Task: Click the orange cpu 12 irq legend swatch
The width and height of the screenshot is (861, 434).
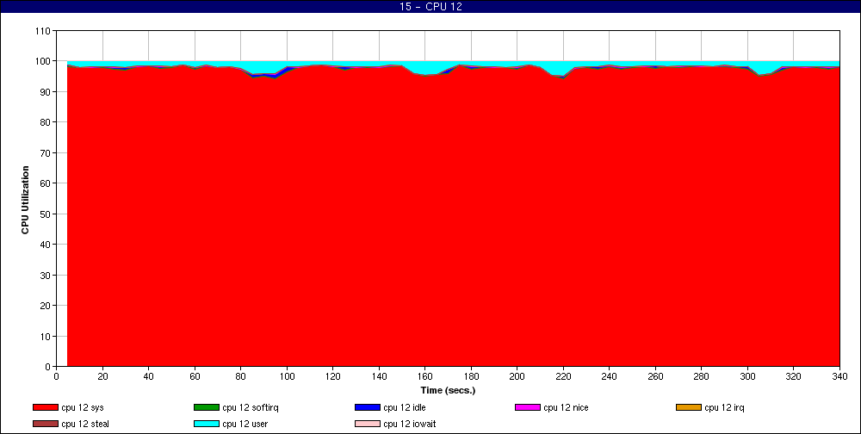Action: coord(689,407)
